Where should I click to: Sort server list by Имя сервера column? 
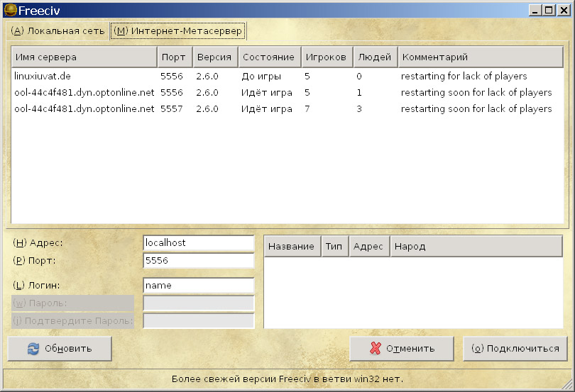(x=84, y=57)
